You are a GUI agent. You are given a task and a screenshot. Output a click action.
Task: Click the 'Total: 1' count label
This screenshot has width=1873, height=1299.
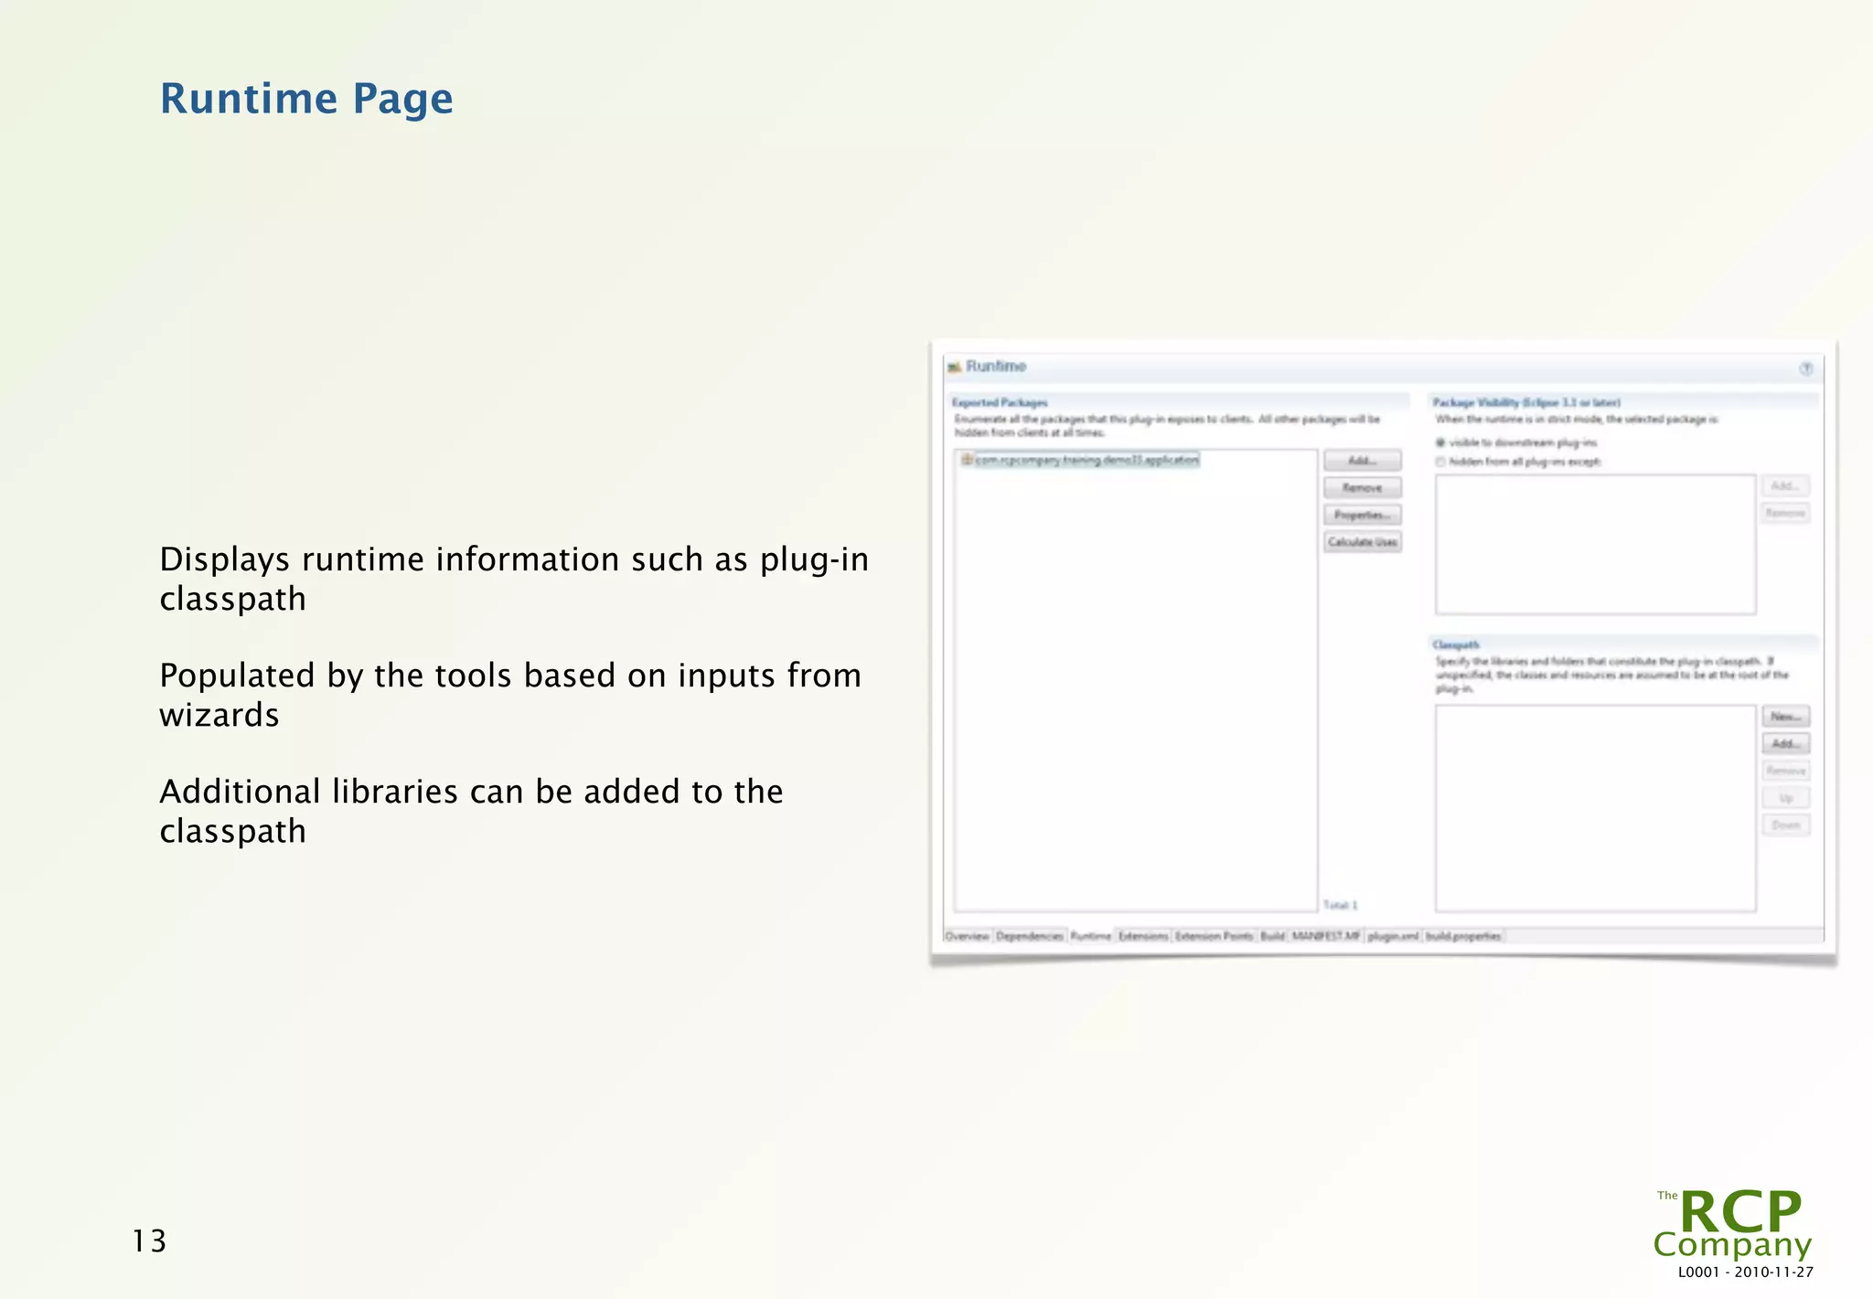[x=1341, y=905]
